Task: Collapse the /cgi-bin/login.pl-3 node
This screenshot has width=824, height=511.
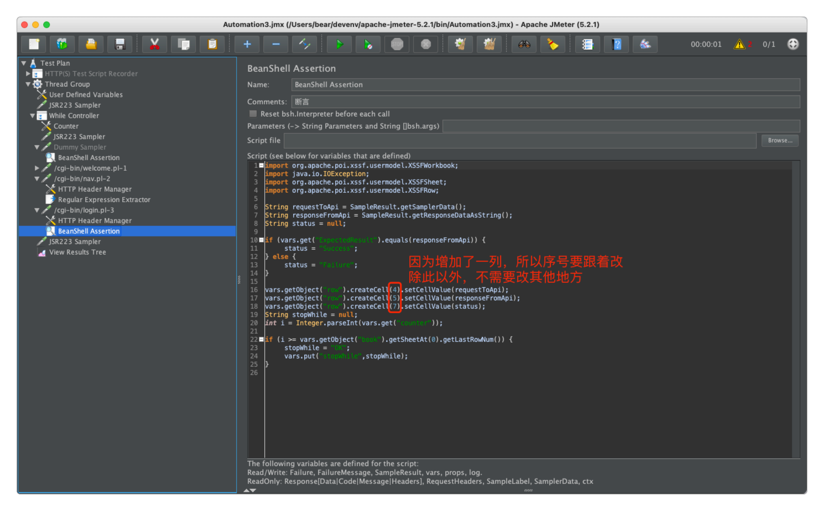Action: 37,210
